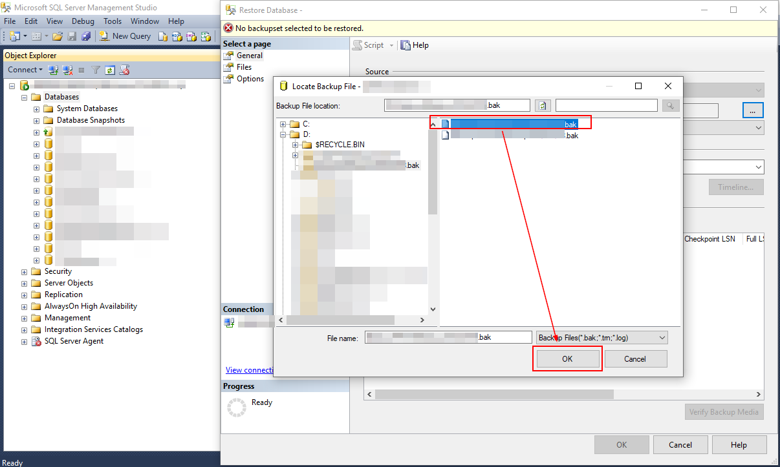Start a New Query from the toolbar
Image resolution: width=780 pixels, height=467 pixels.
click(125, 36)
